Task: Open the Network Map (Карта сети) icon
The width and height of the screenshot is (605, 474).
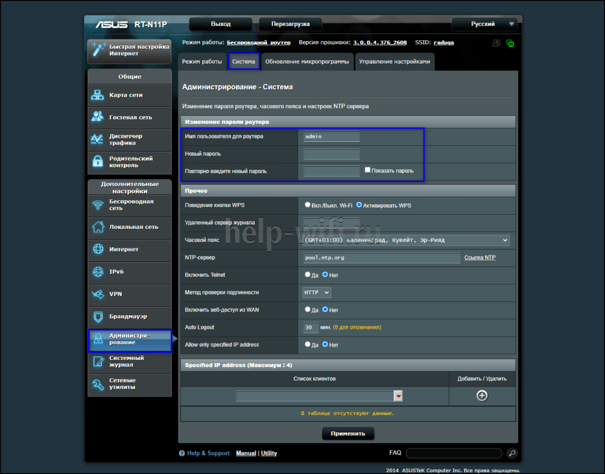Action: pos(97,95)
